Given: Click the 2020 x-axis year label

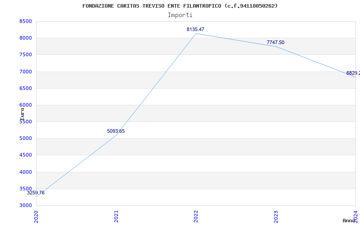Looking at the screenshot, I should [x=36, y=216].
